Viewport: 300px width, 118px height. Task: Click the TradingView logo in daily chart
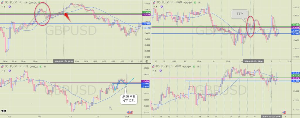(x=4, y=111)
